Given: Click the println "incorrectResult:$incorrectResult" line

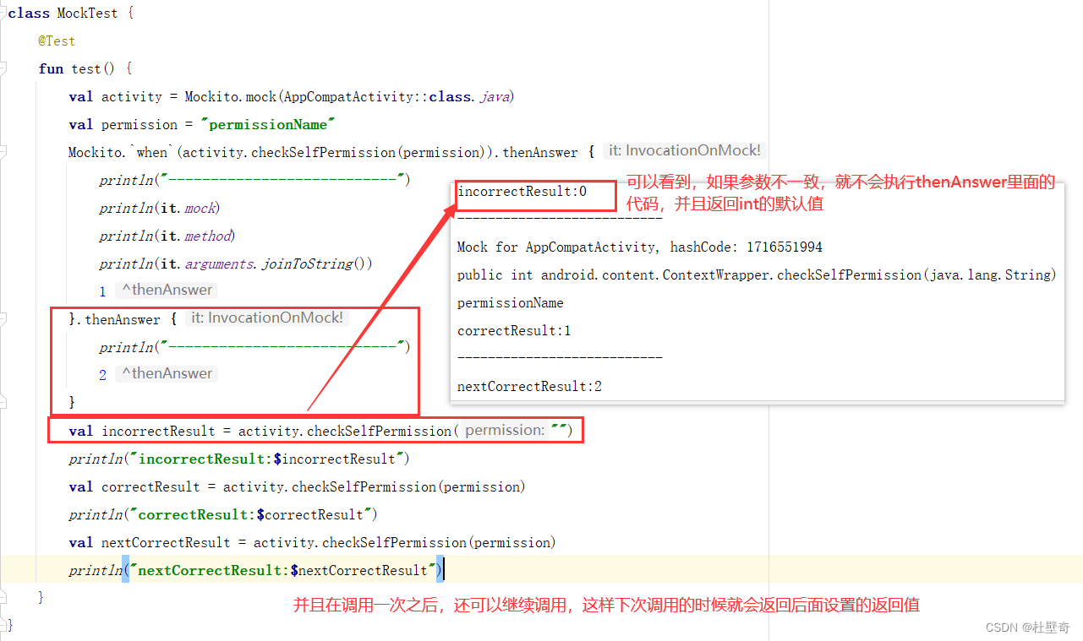Looking at the screenshot, I should tap(239, 459).
